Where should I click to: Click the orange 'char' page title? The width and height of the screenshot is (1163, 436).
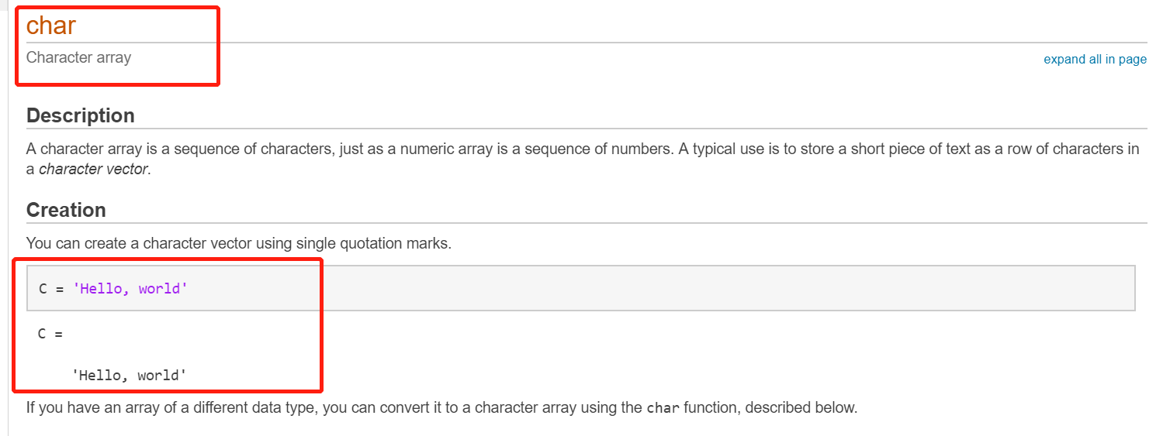[51, 26]
